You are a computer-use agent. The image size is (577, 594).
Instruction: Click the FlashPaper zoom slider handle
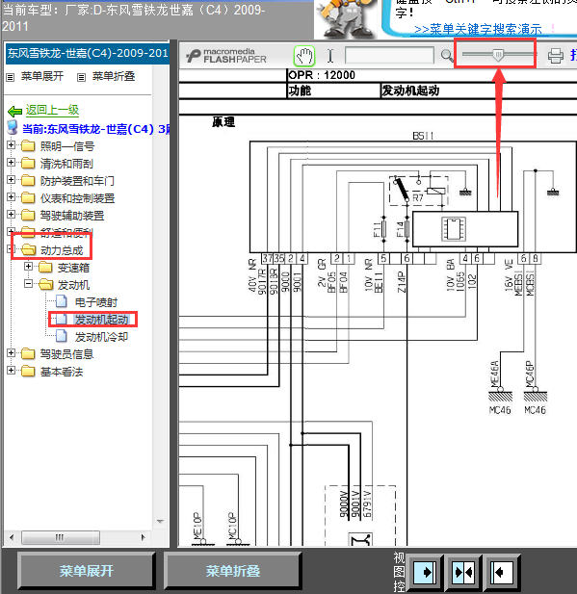[x=498, y=55]
